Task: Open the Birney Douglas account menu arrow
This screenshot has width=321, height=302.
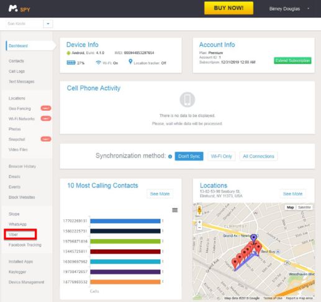Action: [x=308, y=9]
